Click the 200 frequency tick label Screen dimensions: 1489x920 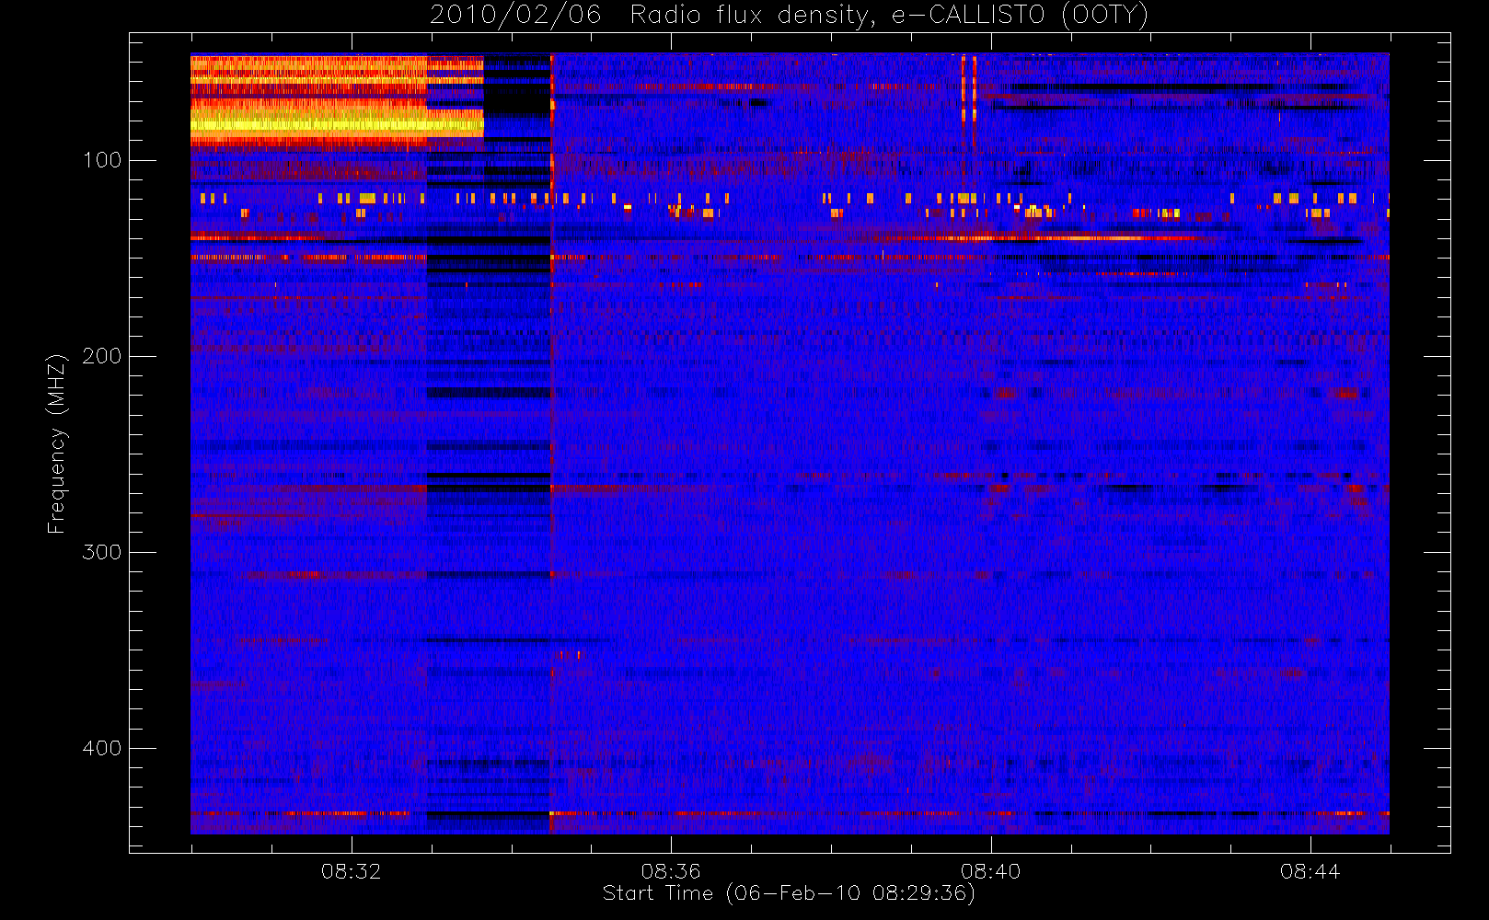point(102,356)
